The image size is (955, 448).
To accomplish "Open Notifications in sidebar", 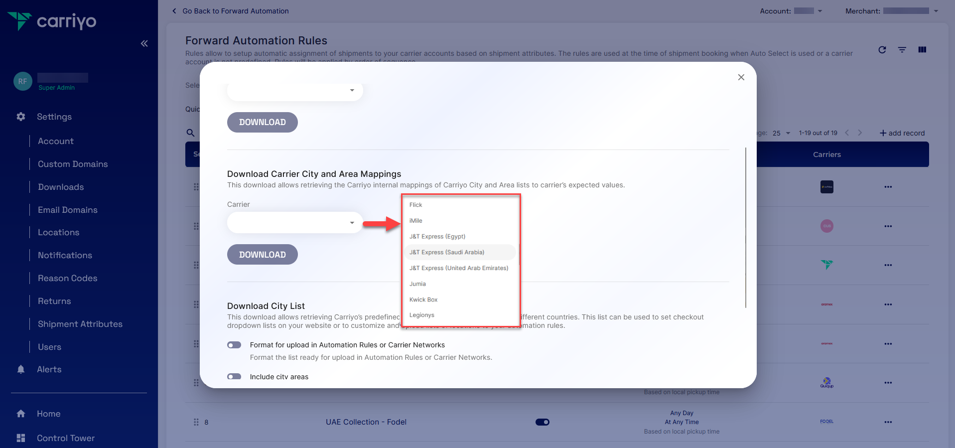I will click(65, 255).
